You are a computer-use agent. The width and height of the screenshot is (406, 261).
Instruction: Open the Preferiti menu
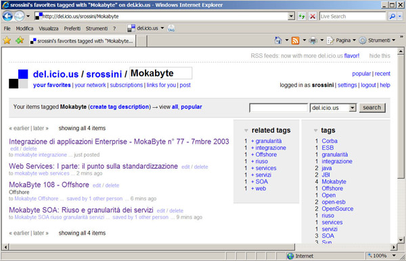[x=72, y=28]
